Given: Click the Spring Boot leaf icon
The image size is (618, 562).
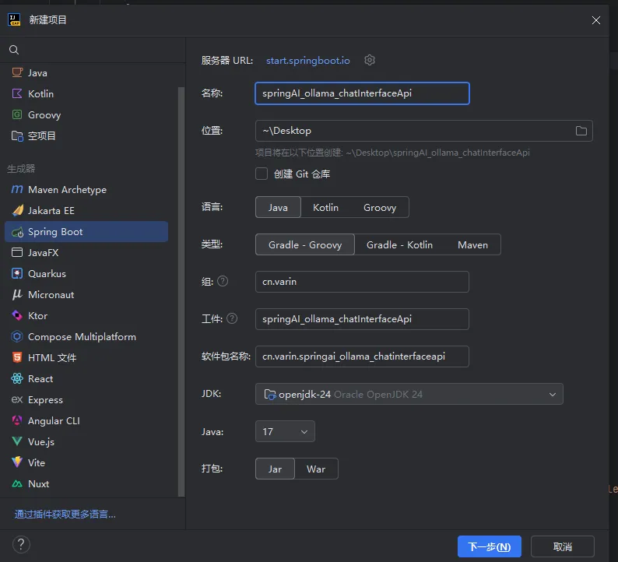Looking at the screenshot, I should coord(17,232).
